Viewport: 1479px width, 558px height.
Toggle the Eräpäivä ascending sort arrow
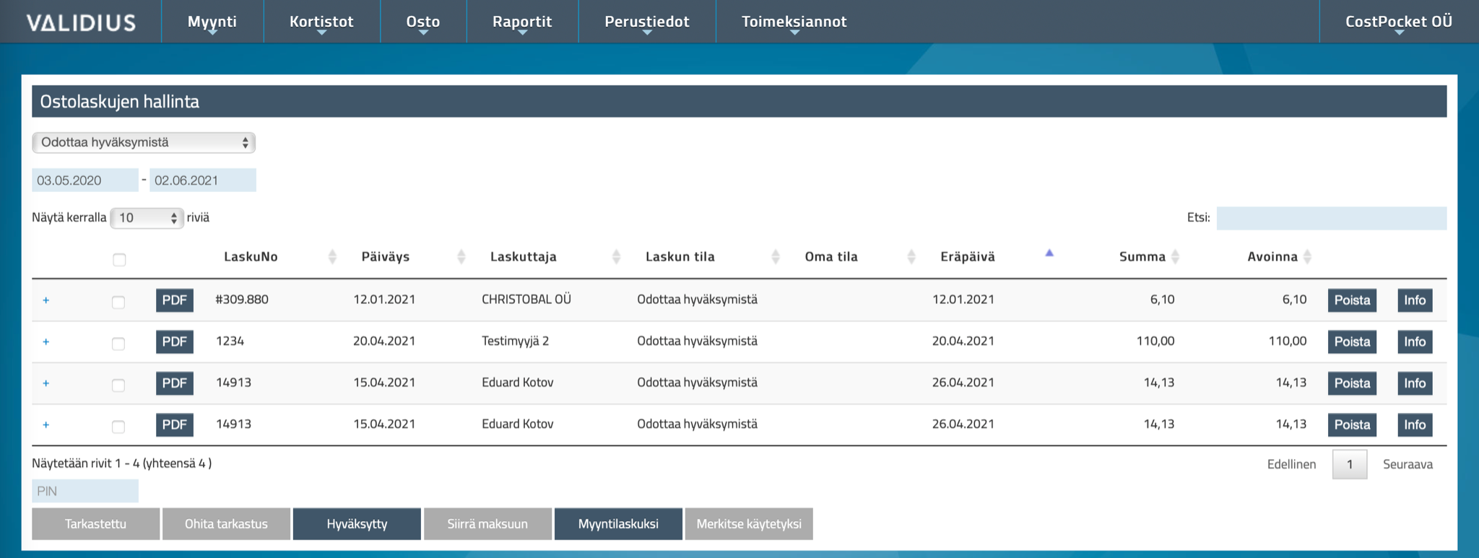1049,253
